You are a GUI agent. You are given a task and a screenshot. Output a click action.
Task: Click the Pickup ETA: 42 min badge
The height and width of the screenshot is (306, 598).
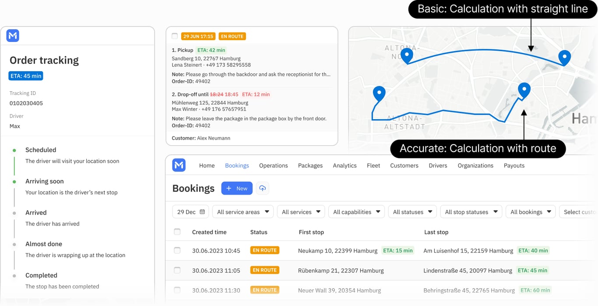(211, 50)
